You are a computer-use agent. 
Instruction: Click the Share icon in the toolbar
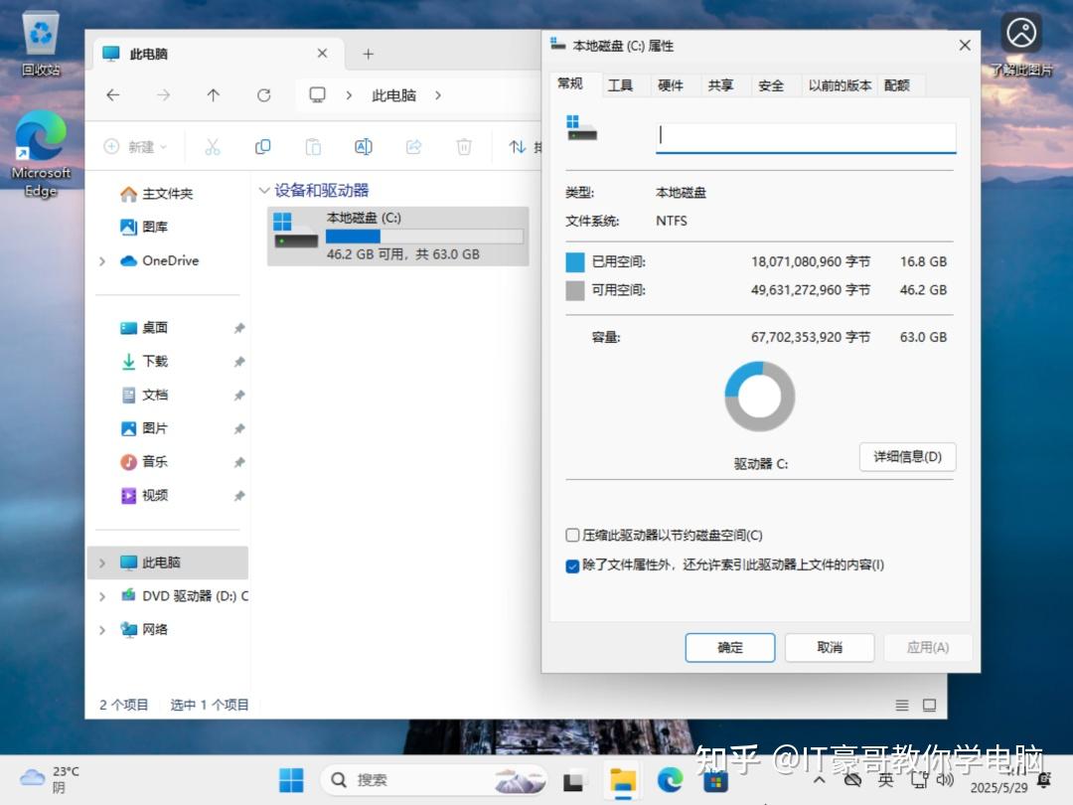(x=414, y=146)
